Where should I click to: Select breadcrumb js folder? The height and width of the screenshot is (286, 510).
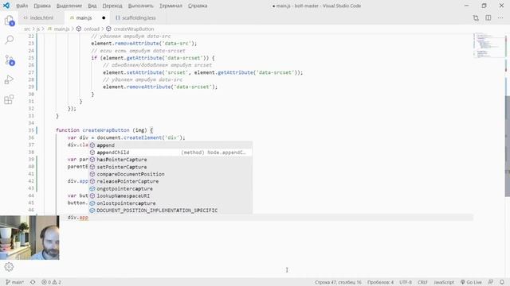(x=38, y=29)
